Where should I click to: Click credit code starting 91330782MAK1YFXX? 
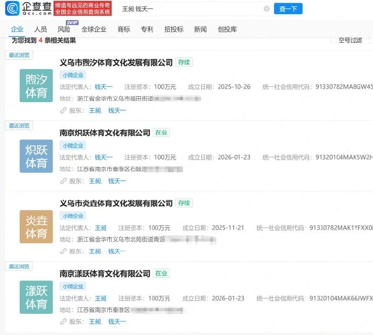[x=341, y=228]
